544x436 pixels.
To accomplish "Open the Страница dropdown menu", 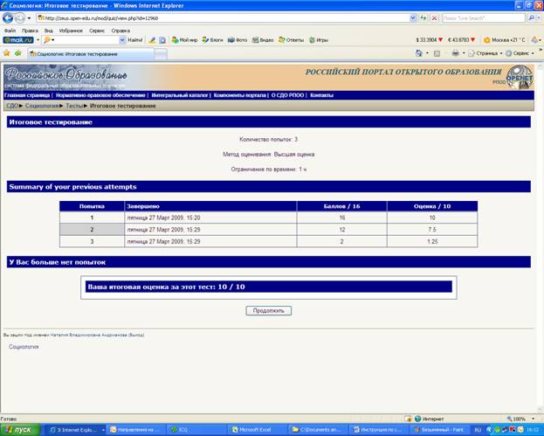I will coord(485,53).
